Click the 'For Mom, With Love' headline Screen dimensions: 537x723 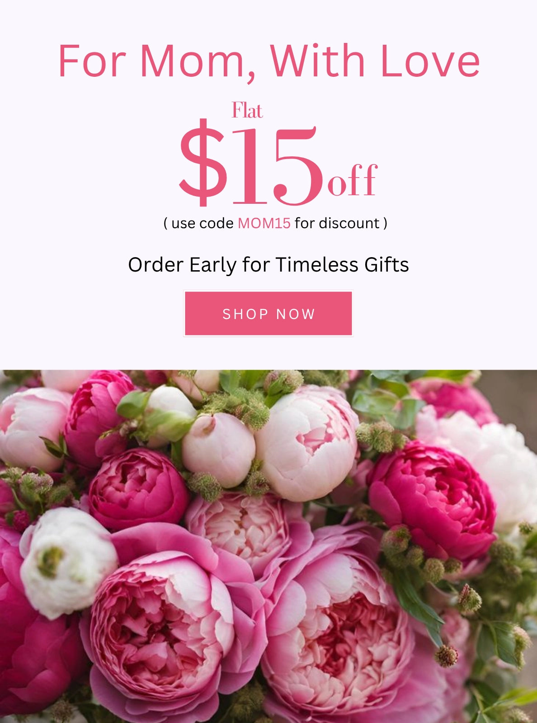point(269,62)
